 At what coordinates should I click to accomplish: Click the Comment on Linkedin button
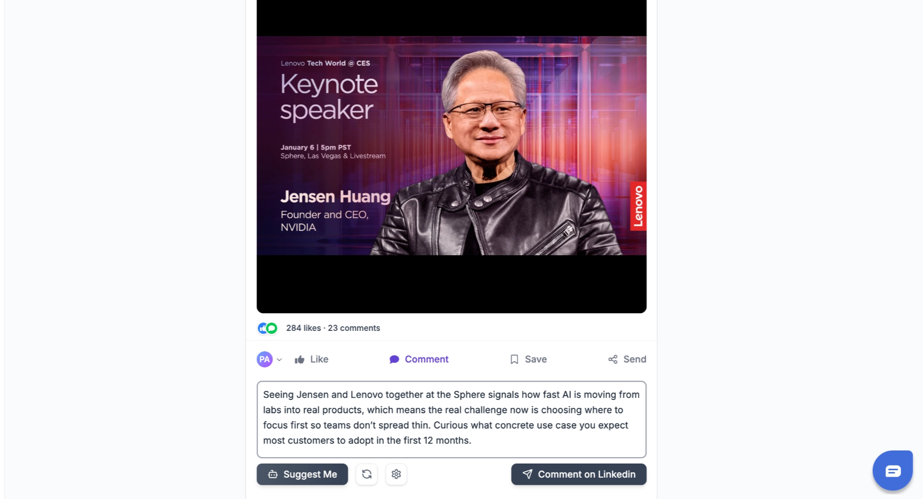[x=579, y=474]
